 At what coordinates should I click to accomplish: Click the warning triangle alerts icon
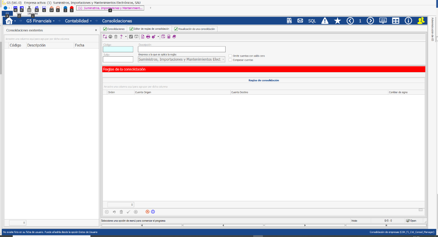(x=325, y=21)
